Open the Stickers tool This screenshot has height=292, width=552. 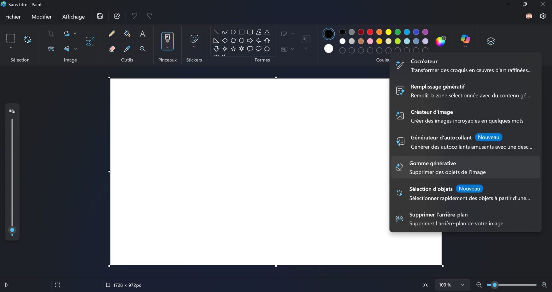(194, 39)
